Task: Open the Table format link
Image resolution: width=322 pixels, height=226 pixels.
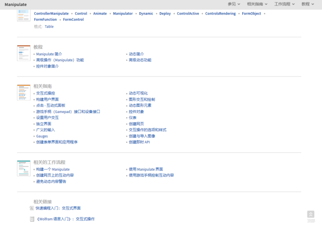Action: (49, 26)
